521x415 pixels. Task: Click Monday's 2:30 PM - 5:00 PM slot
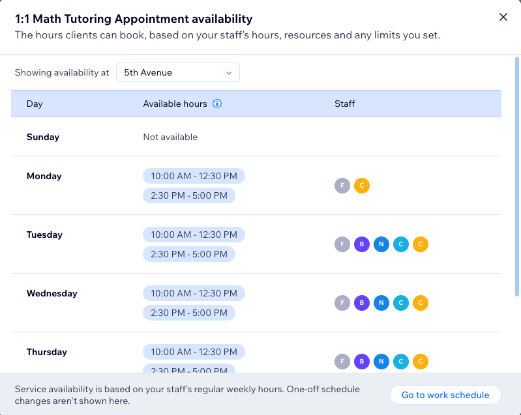189,195
